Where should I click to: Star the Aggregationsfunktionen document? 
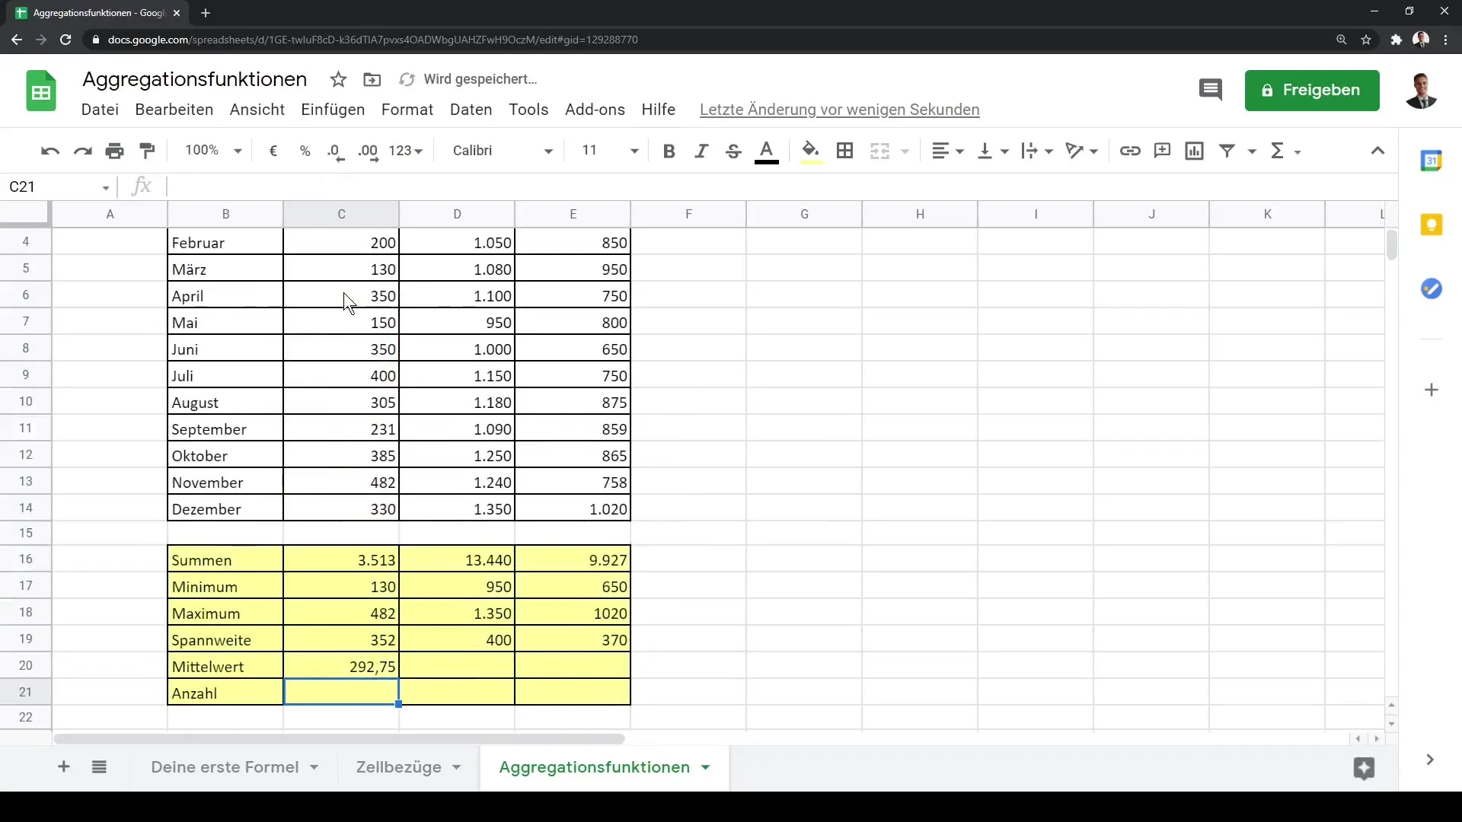coord(338,79)
